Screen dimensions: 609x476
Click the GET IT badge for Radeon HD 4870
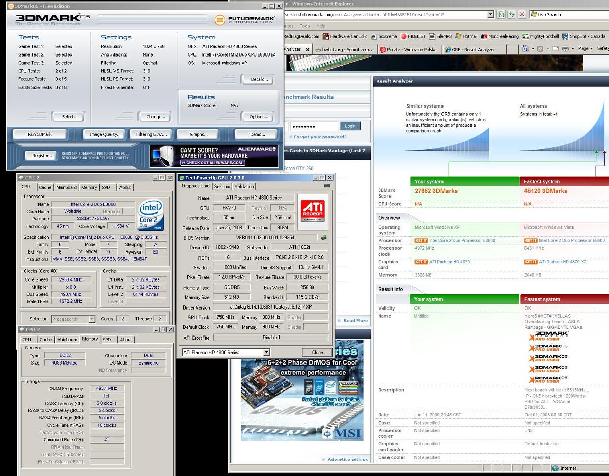(x=421, y=262)
